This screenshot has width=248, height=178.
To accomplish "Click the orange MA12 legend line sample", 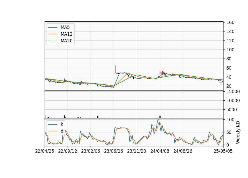I will [53, 34].
